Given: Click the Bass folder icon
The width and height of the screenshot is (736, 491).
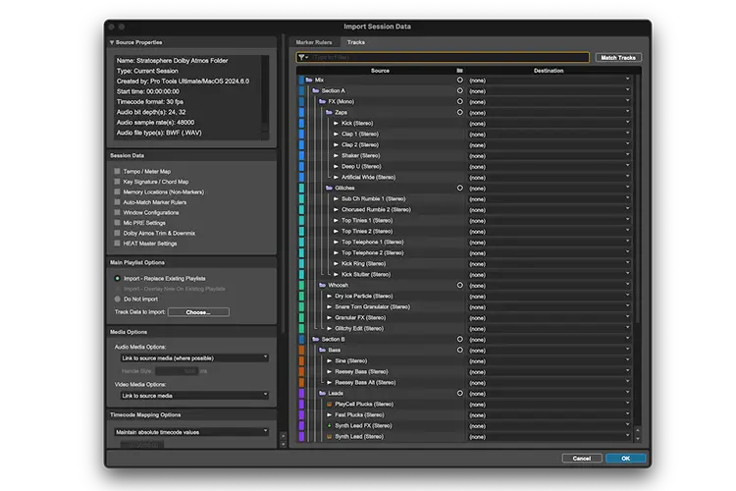Looking at the screenshot, I should [x=322, y=350].
